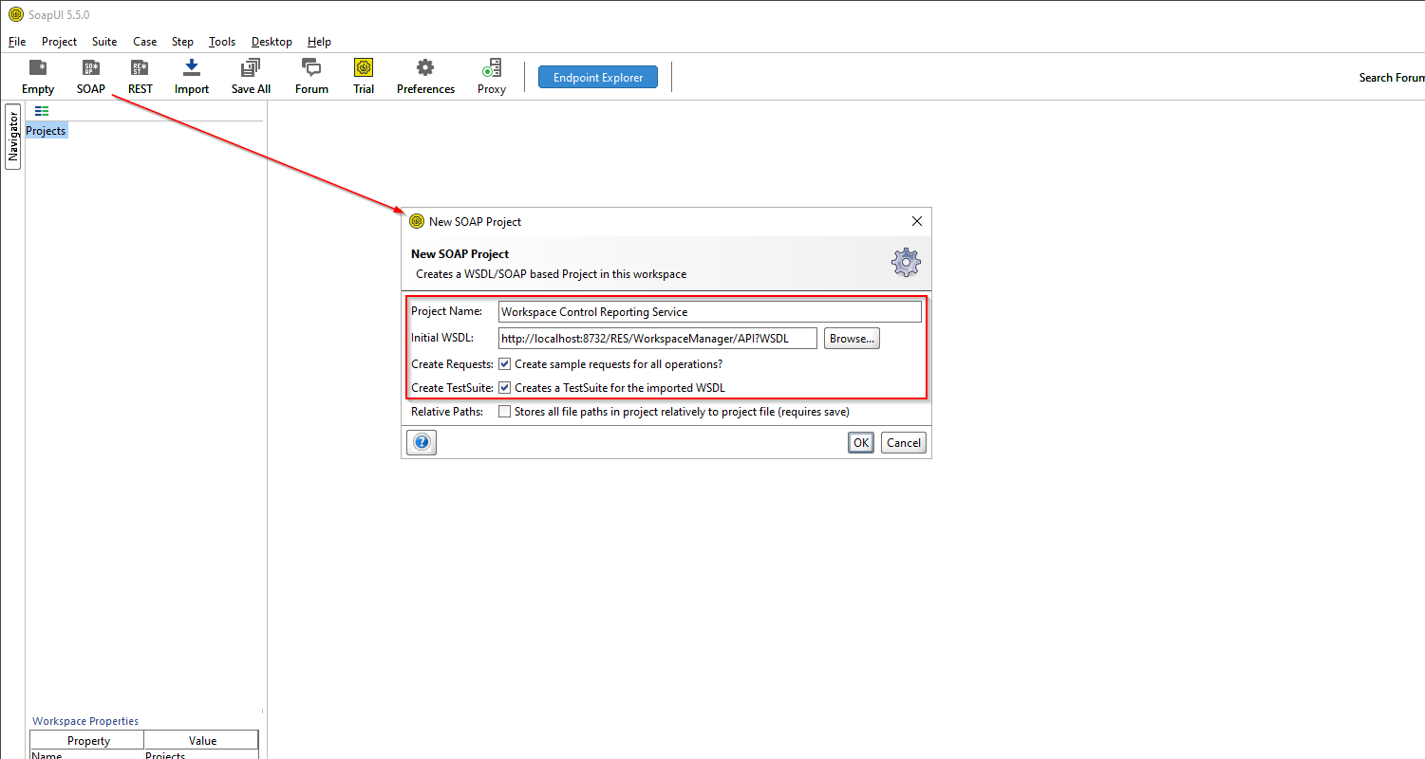Viewport: 1425px width, 759px height.
Task: Click the tree view icon above Projects
Action: click(x=41, y=111)
